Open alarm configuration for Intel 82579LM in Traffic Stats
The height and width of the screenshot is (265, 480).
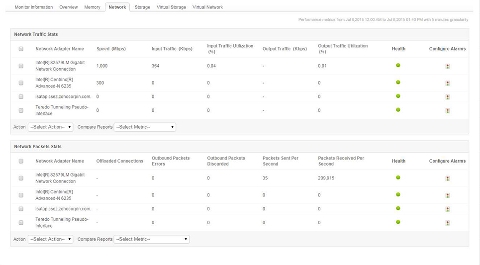pyautogui.click(x=447, y=66)
